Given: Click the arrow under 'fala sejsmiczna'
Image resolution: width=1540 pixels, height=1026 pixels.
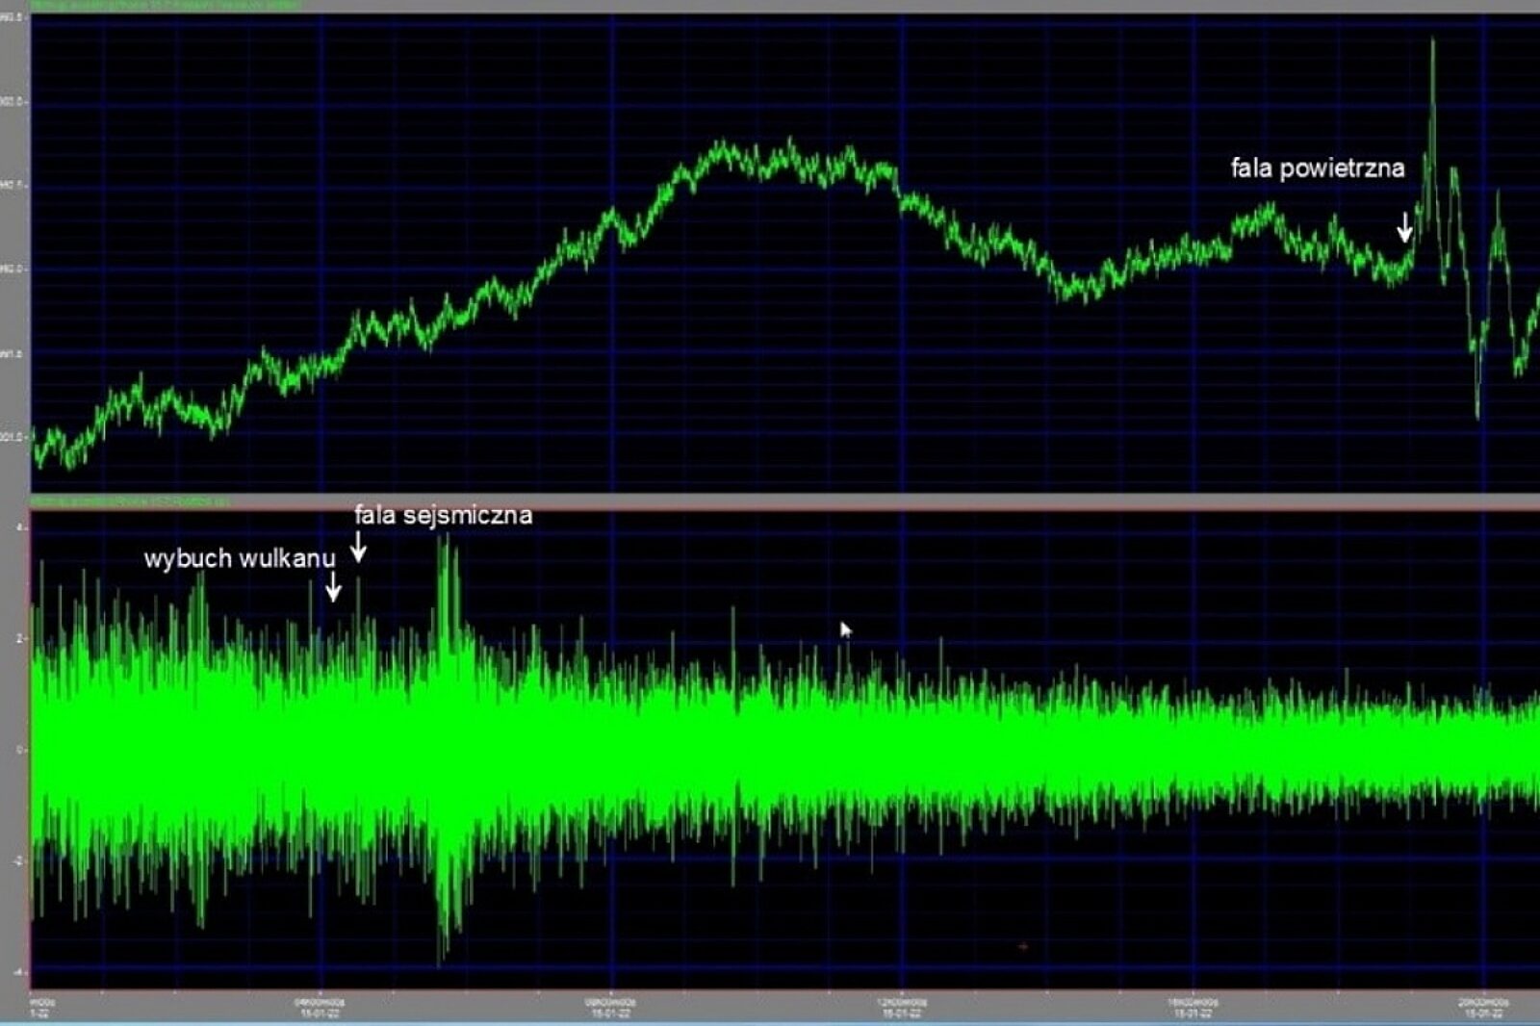Looking at the screenshot, I should [358, 547].
